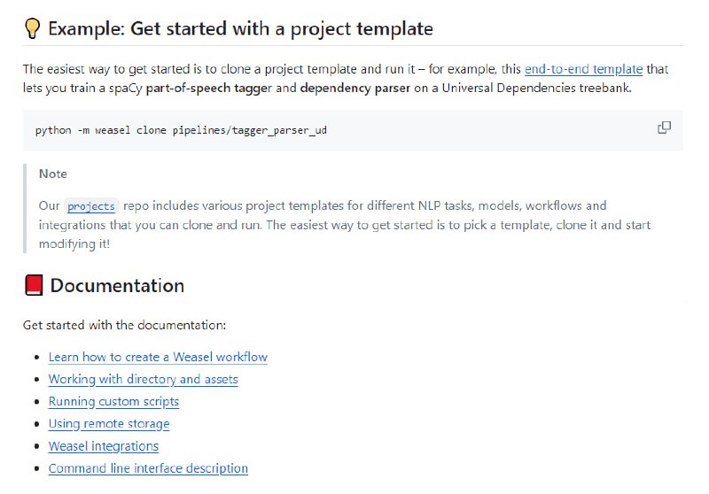The width and height of the screenshot is (709, 494).
Task: Click the red book emoji icon
Action: [34, 285]
